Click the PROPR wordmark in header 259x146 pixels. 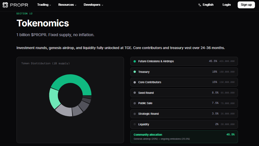(x=19, y=5)
